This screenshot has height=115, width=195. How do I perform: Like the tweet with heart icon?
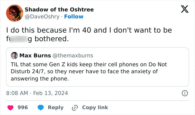point(10,107)
